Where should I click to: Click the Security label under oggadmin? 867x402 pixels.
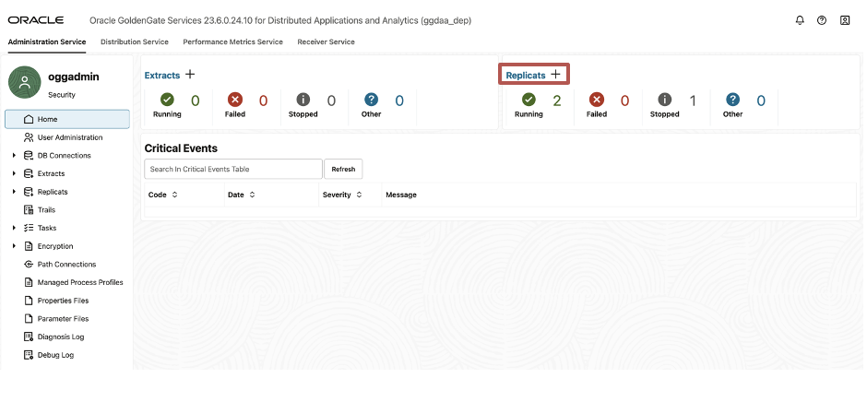pos(62,95)
